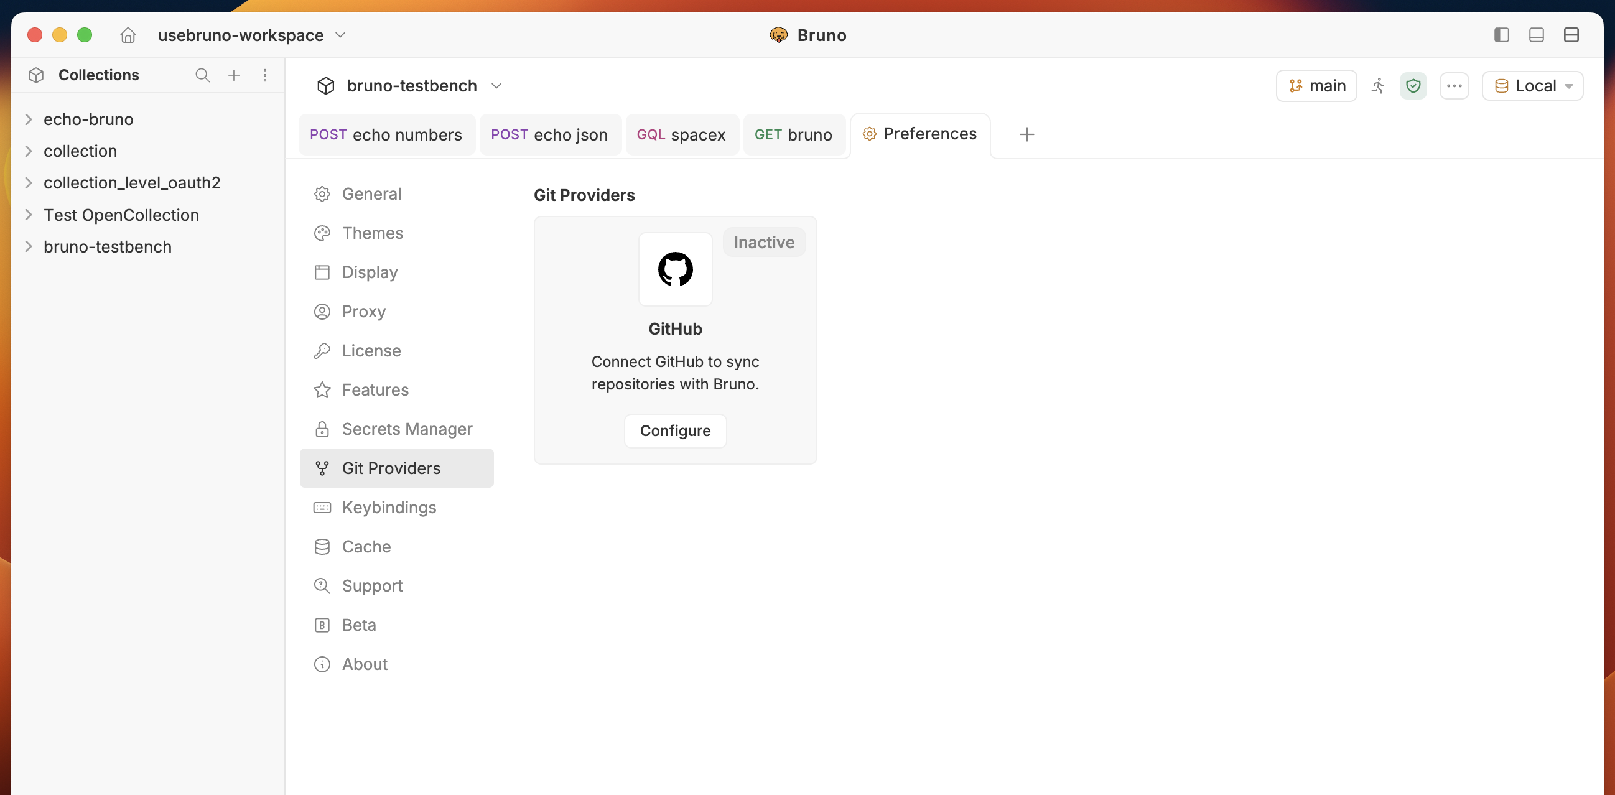Select the GET bruno request tab
Viewport: 1615px width, 795px height.
794,134
